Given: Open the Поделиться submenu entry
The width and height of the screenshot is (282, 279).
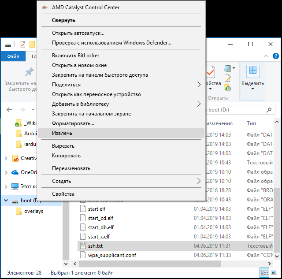Looking at the screenshot, I should 121,85.
